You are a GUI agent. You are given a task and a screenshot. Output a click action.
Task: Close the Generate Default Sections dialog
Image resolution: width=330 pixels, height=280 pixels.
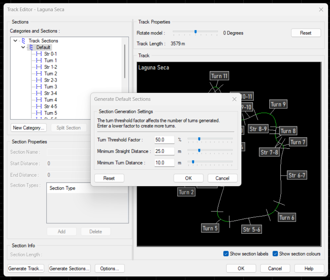(x=234, y=99)
